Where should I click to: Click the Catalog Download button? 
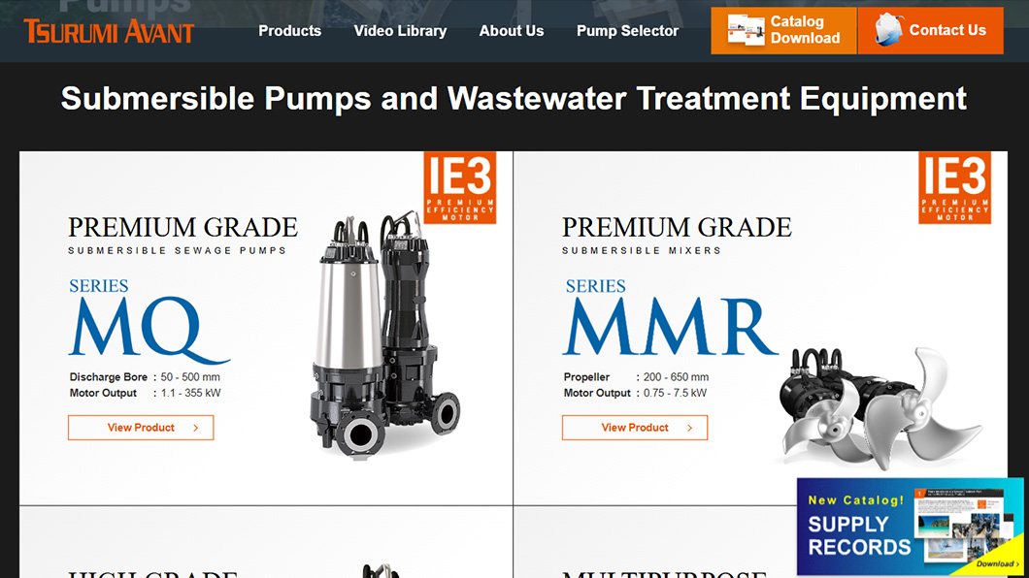click(x=783, y=31)
